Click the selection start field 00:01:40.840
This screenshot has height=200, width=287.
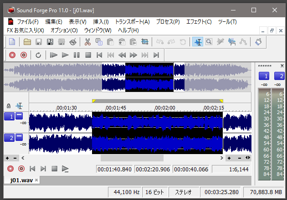pos(114,169)
